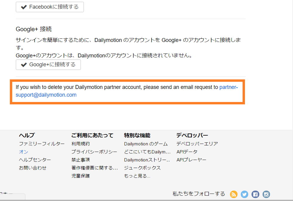Open ヘルプセンター in the footer
This screenshot has height=201, width=293.
click(35, 160)
